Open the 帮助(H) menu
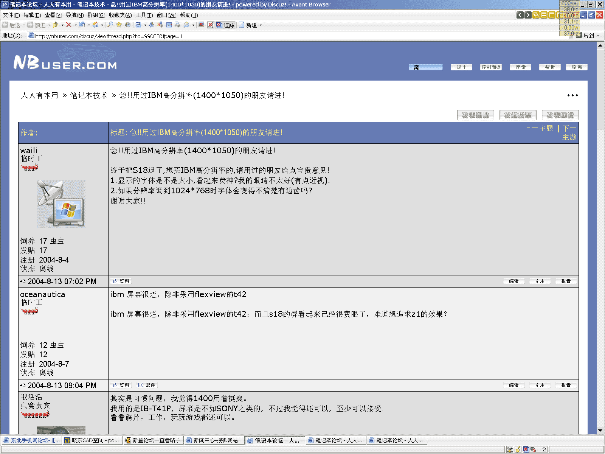This screenshot has width=605, height=454. coord(189,15)
